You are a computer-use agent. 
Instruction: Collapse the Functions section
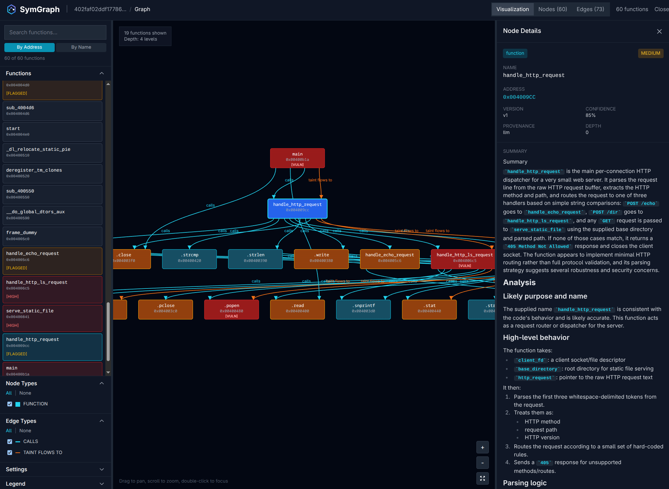click(102, 74)
